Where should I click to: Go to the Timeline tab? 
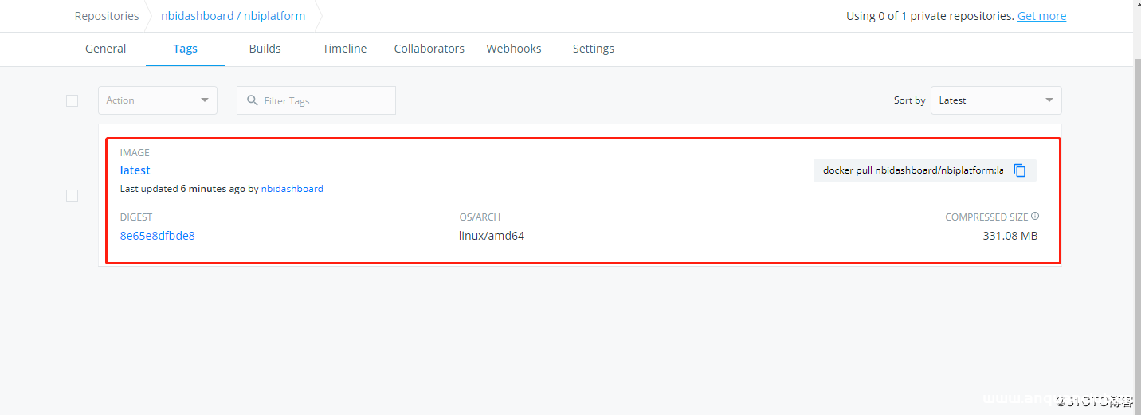[x=345, y=49]
